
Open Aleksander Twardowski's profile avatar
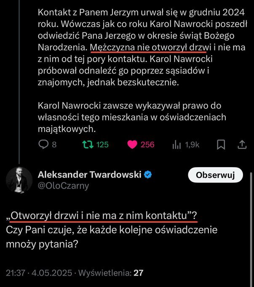pyautogui.click(x=17, y=180)
